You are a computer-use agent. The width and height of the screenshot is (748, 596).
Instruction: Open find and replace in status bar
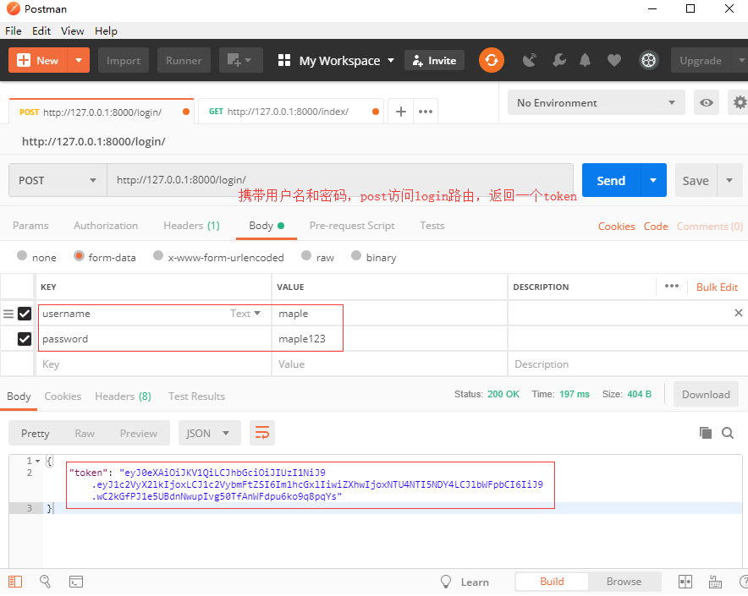(45, 582)
